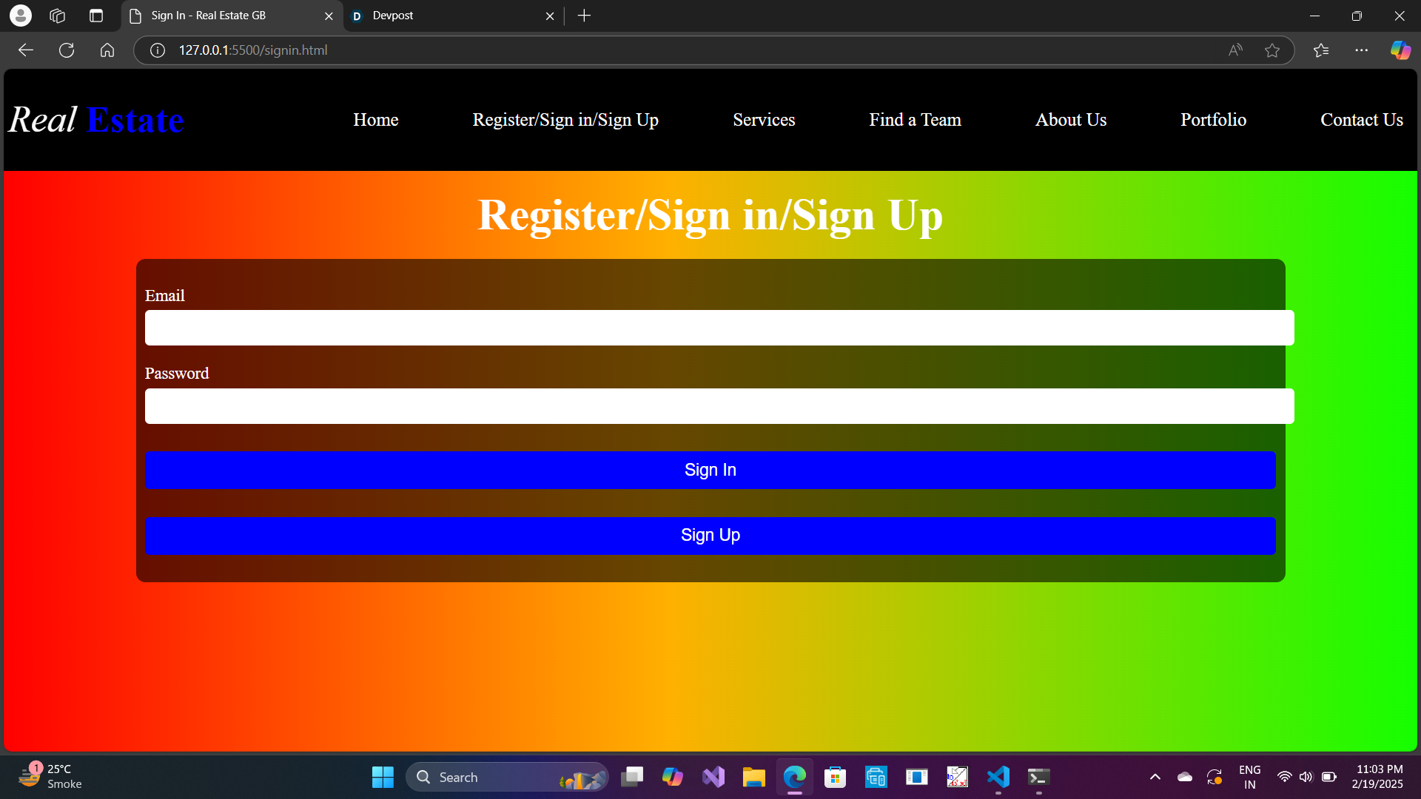Open the tab actions menu icon

(96, 16)
